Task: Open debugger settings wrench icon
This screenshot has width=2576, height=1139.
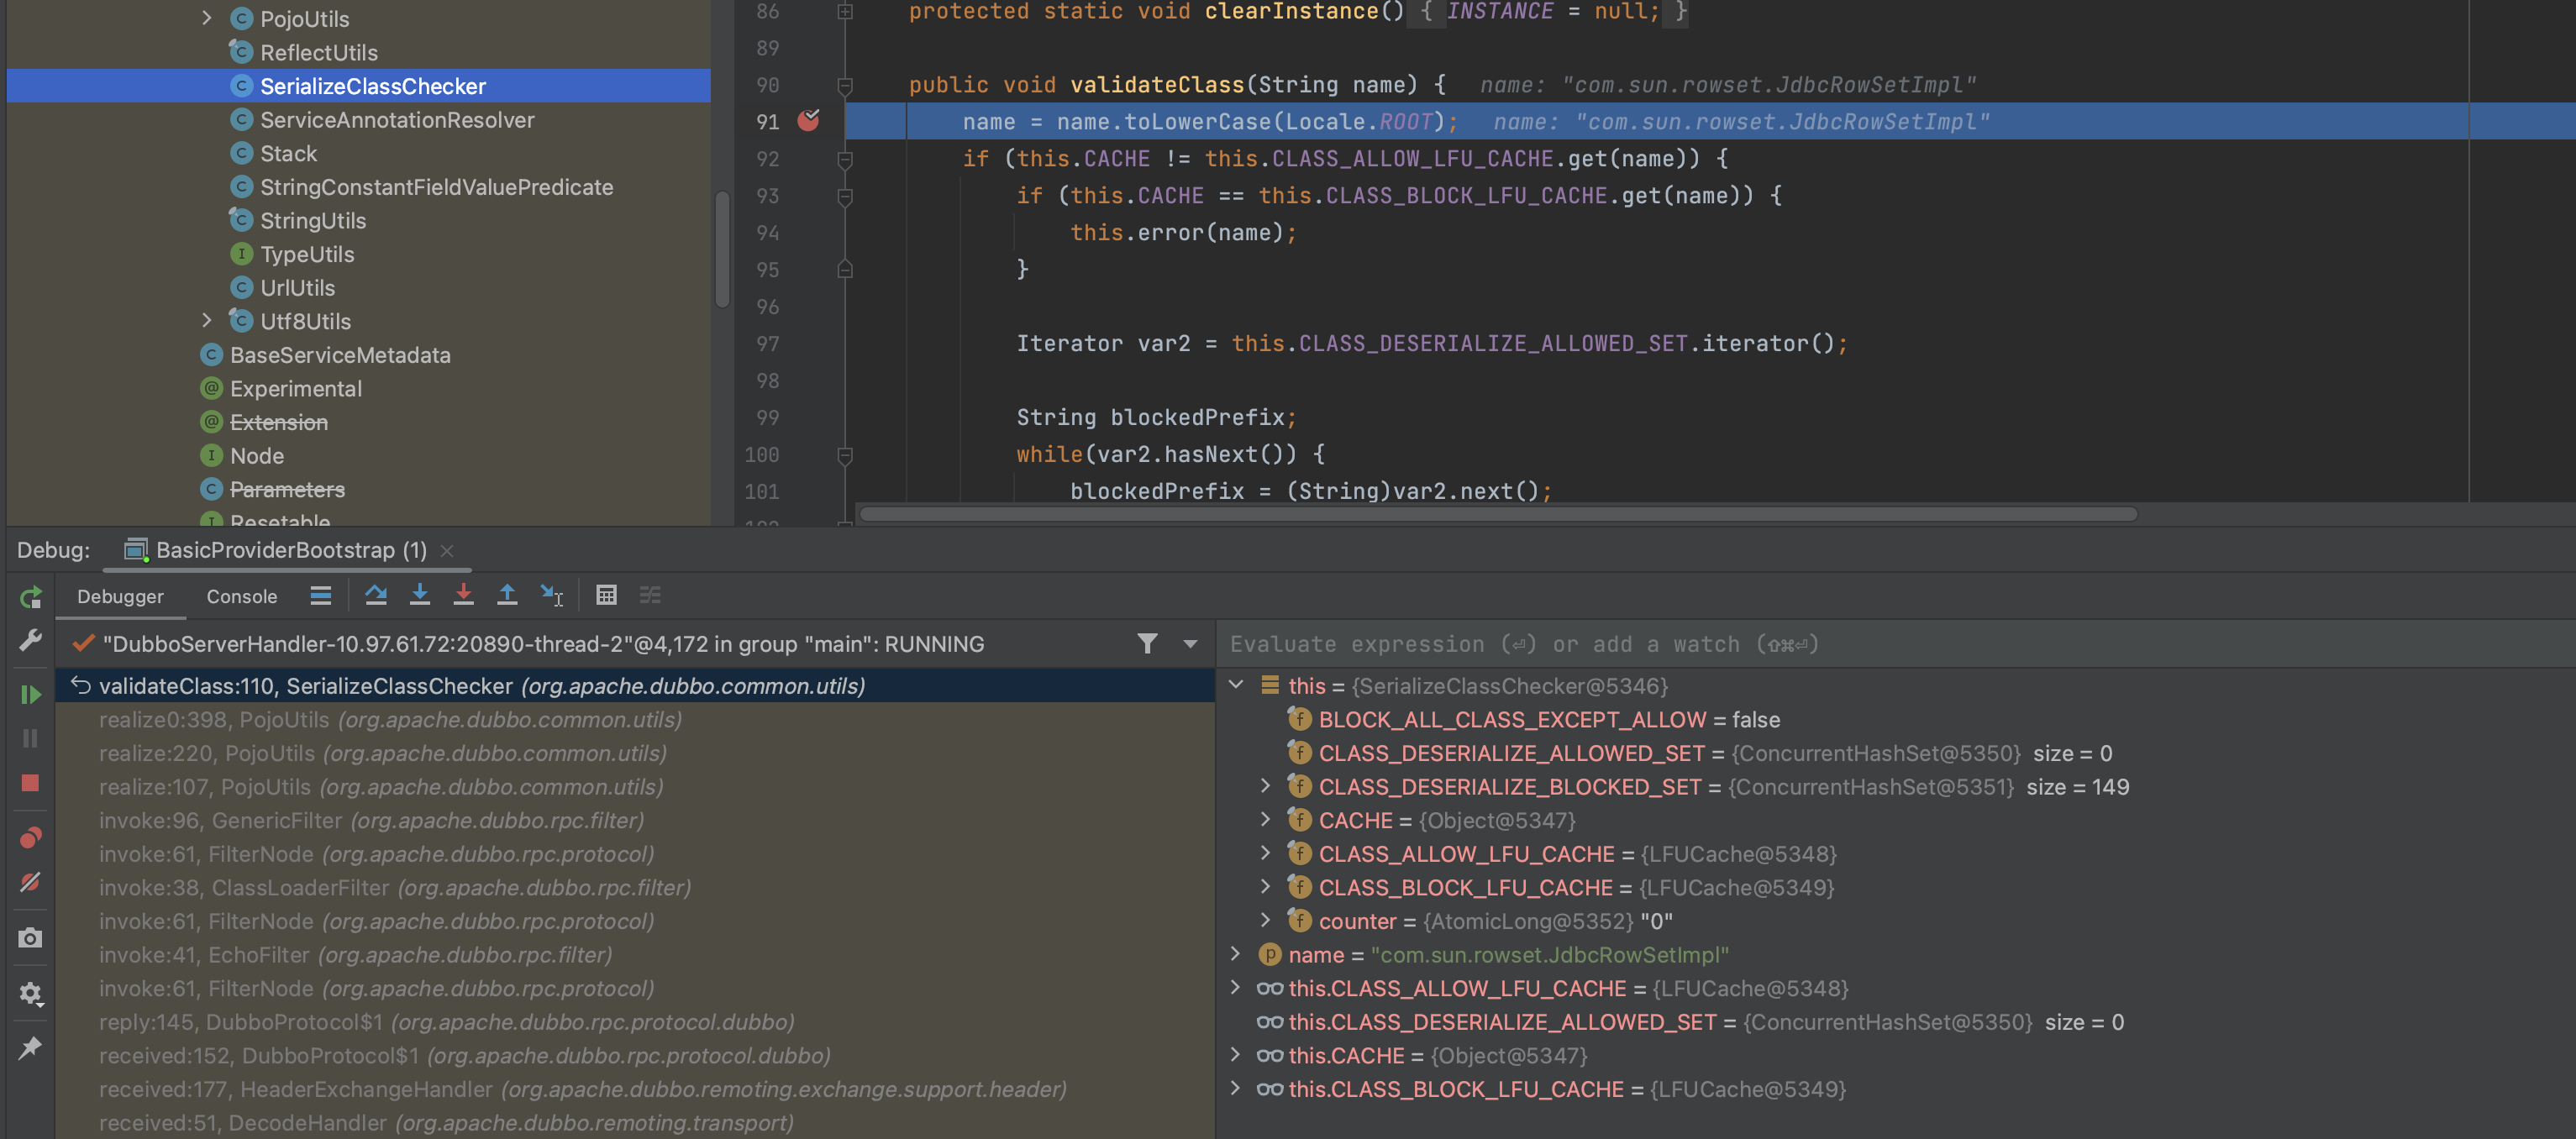Action: pos(30,640)
